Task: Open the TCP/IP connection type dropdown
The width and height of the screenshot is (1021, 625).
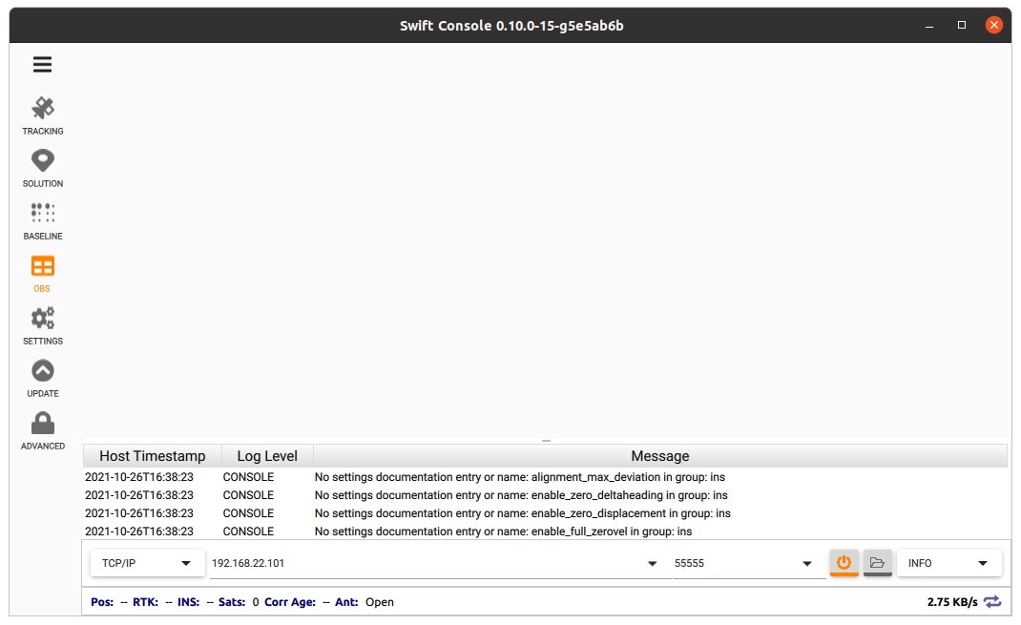Action: click(147, 563)
